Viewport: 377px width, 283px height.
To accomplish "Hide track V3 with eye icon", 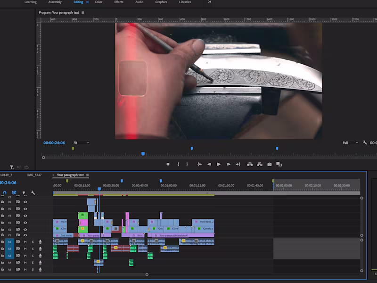I will coord(25,223).
